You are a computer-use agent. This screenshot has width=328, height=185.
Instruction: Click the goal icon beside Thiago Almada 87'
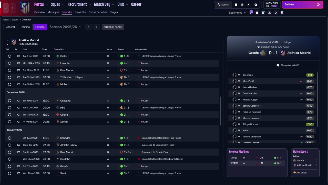point(278,65)
